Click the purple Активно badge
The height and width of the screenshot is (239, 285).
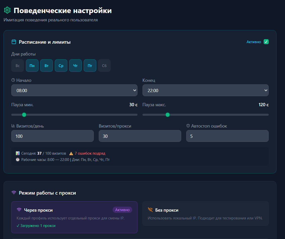tap(122, 210)
